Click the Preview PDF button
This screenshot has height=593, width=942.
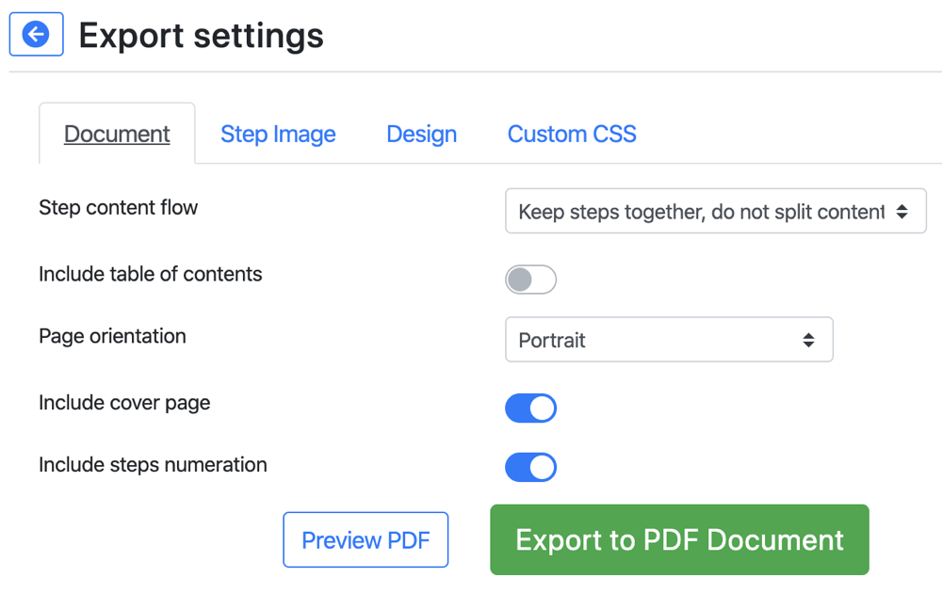(x=365, y=540)
